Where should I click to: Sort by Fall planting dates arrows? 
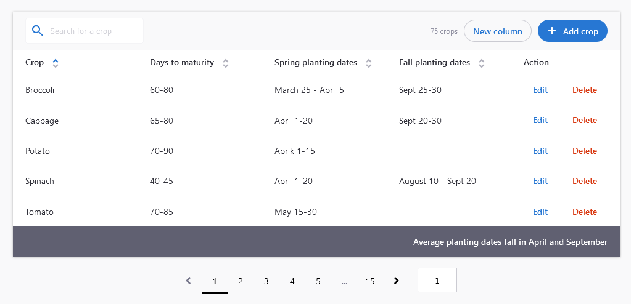click(482, 63)
